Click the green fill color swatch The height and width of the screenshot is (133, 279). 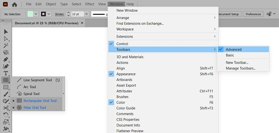tap(31, 14)
